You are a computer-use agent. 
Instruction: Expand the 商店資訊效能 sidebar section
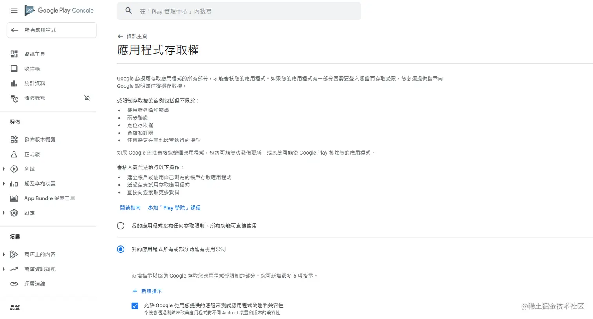(x=4, y=269)
